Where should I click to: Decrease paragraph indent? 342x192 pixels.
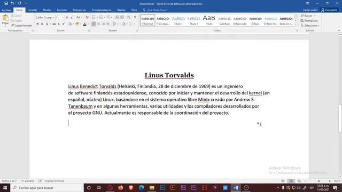[x=117, y=17]
